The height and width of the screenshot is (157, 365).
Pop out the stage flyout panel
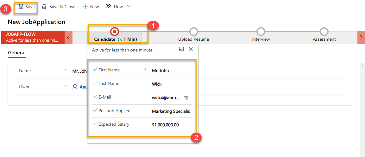181,49
